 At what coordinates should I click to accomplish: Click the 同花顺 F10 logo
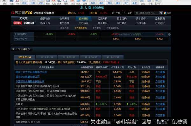click(22, 13)
